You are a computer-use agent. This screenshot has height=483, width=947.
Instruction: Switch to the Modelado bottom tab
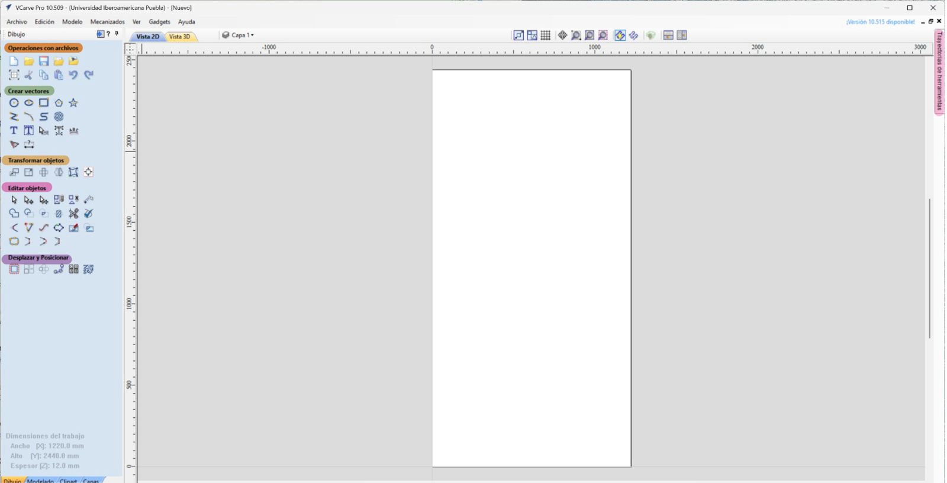coord(40,480)
